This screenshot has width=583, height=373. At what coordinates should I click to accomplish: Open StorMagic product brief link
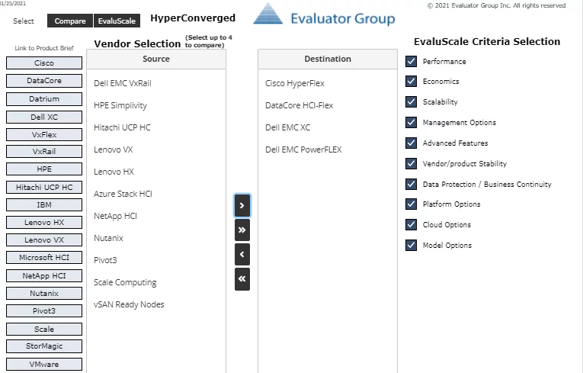44,346
